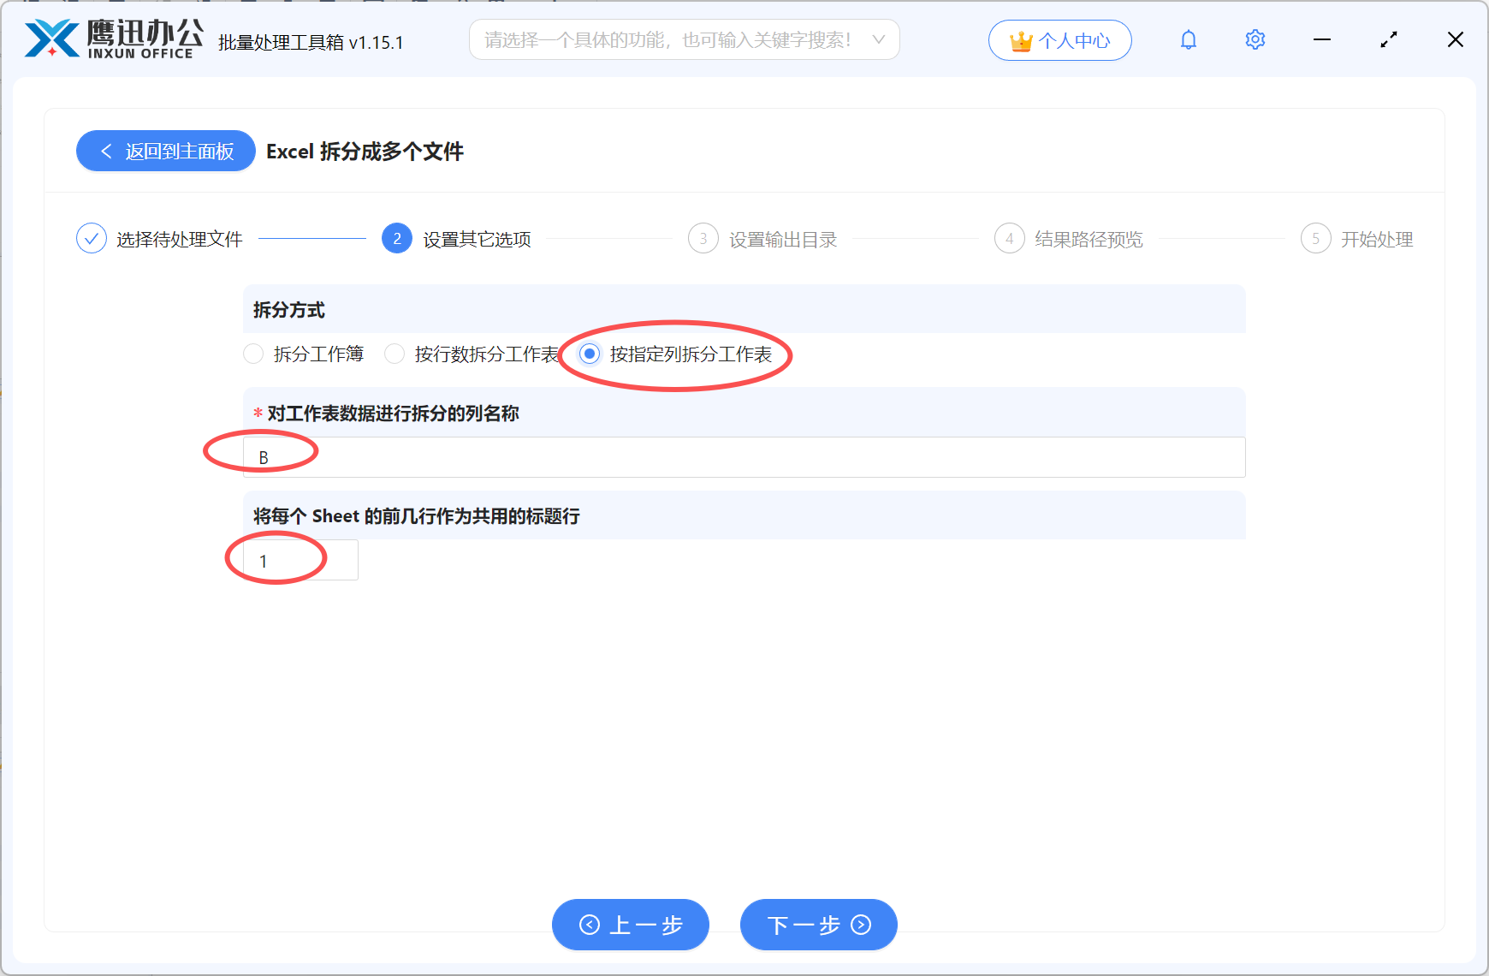This screenshot has width=1489, height=976.
Task: Select the 按指定列拆分工作表 radio option
Action: [x=588, y=354]
